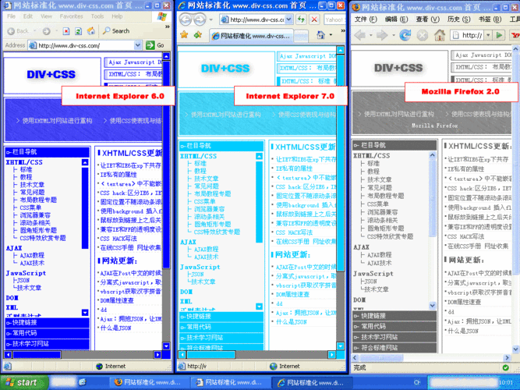Viewport: 520px width, 390px height.
Task: Click Firefox Home button
Action: pos(440,34)
